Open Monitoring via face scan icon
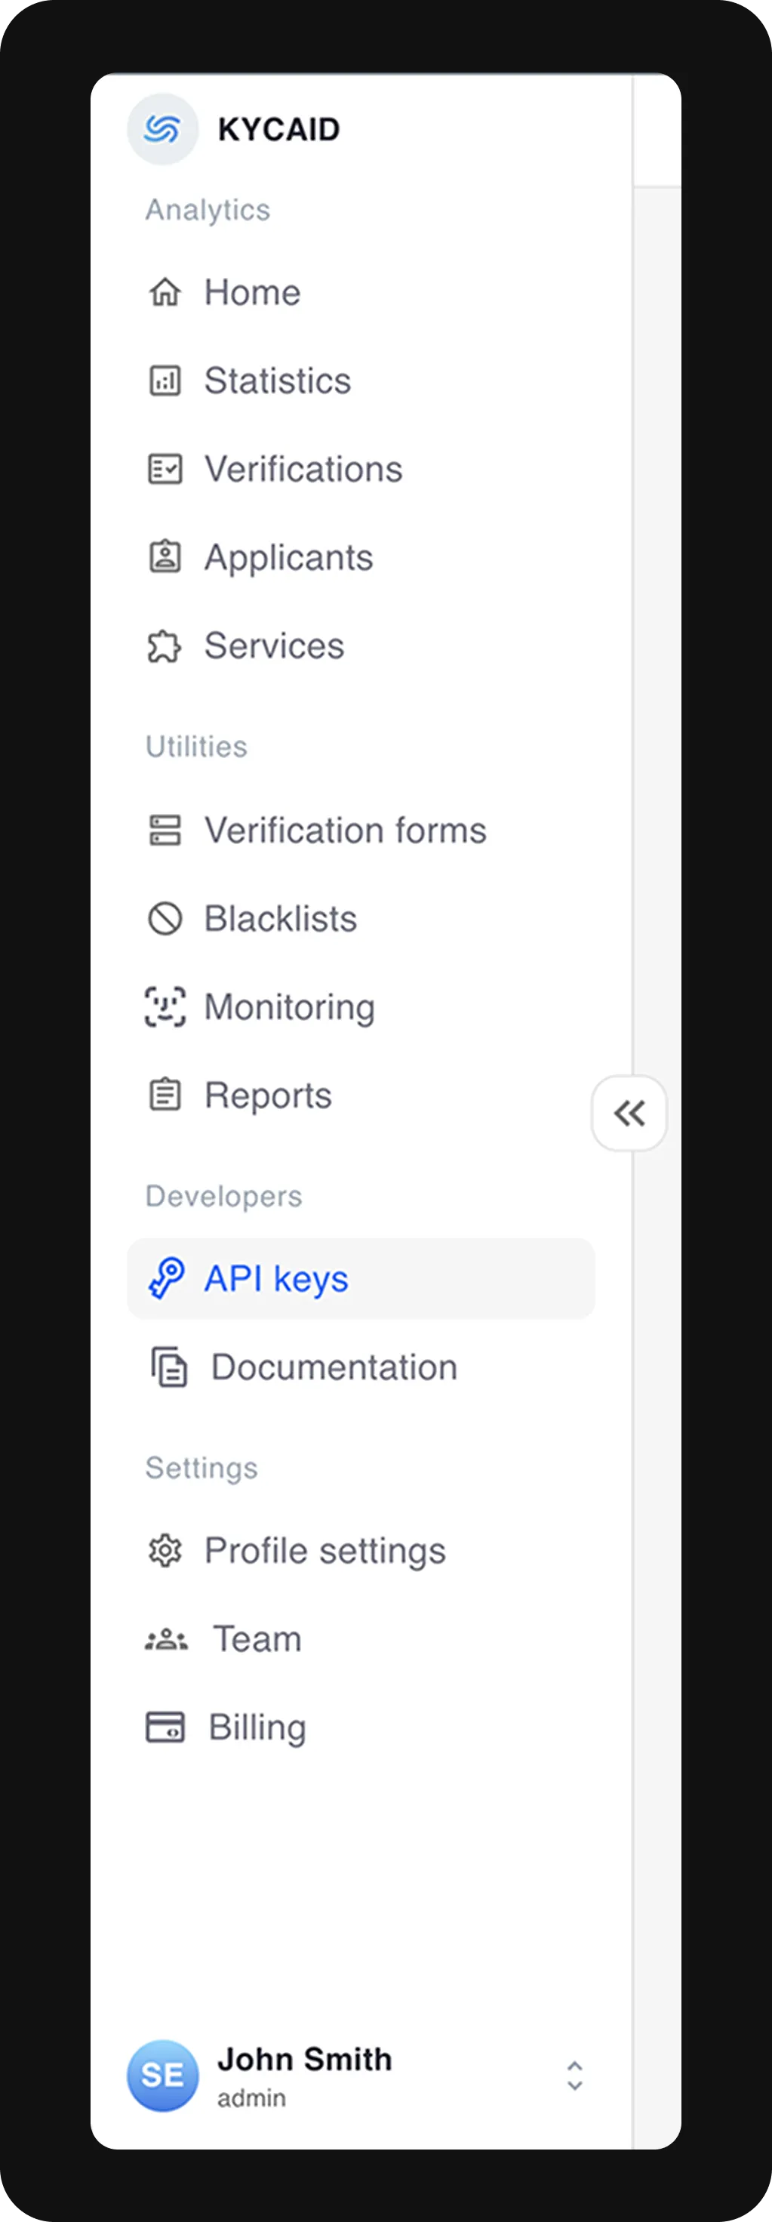772x2222 pixels. coord(165,1006)
